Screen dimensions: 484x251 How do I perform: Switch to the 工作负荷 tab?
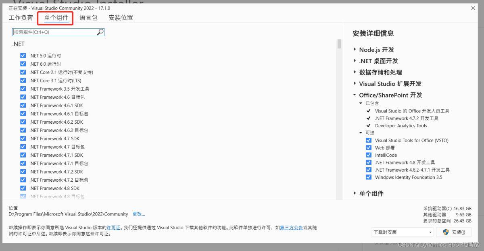tap(21, 18)
